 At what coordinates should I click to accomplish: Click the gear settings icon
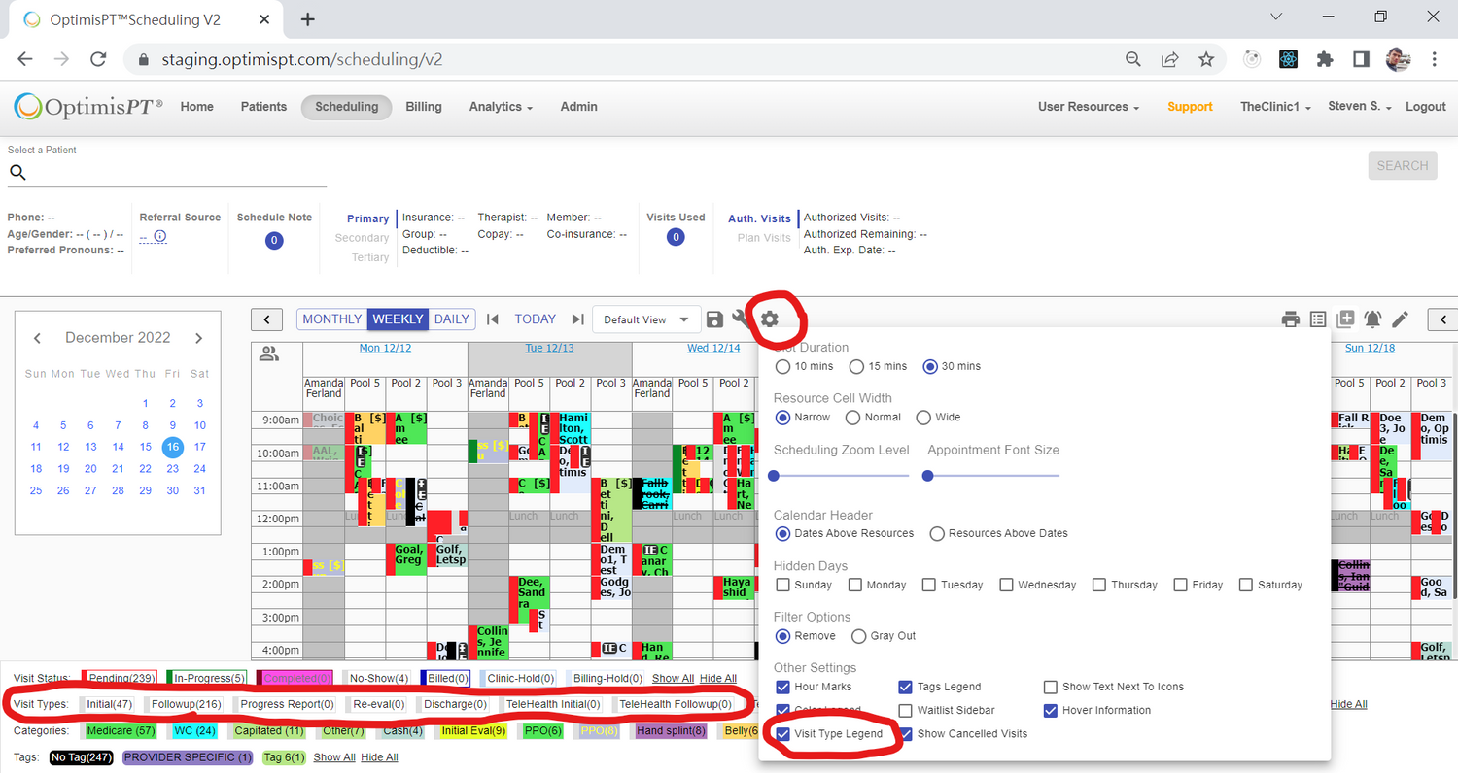[770, 319]
